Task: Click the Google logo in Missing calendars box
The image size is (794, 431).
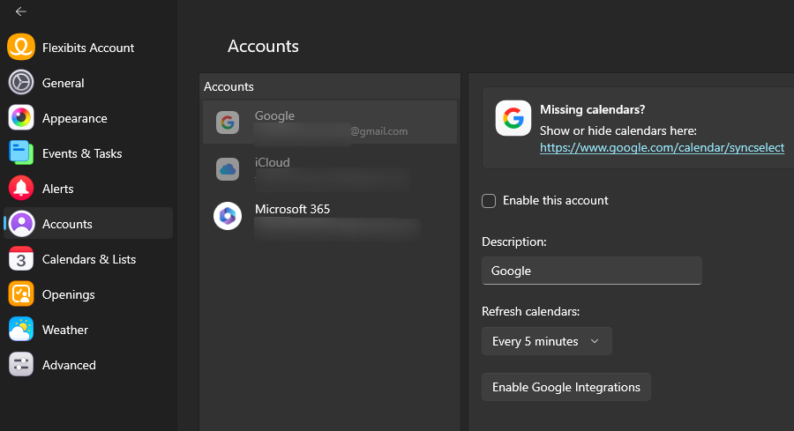Action: (x=513, y=118)
